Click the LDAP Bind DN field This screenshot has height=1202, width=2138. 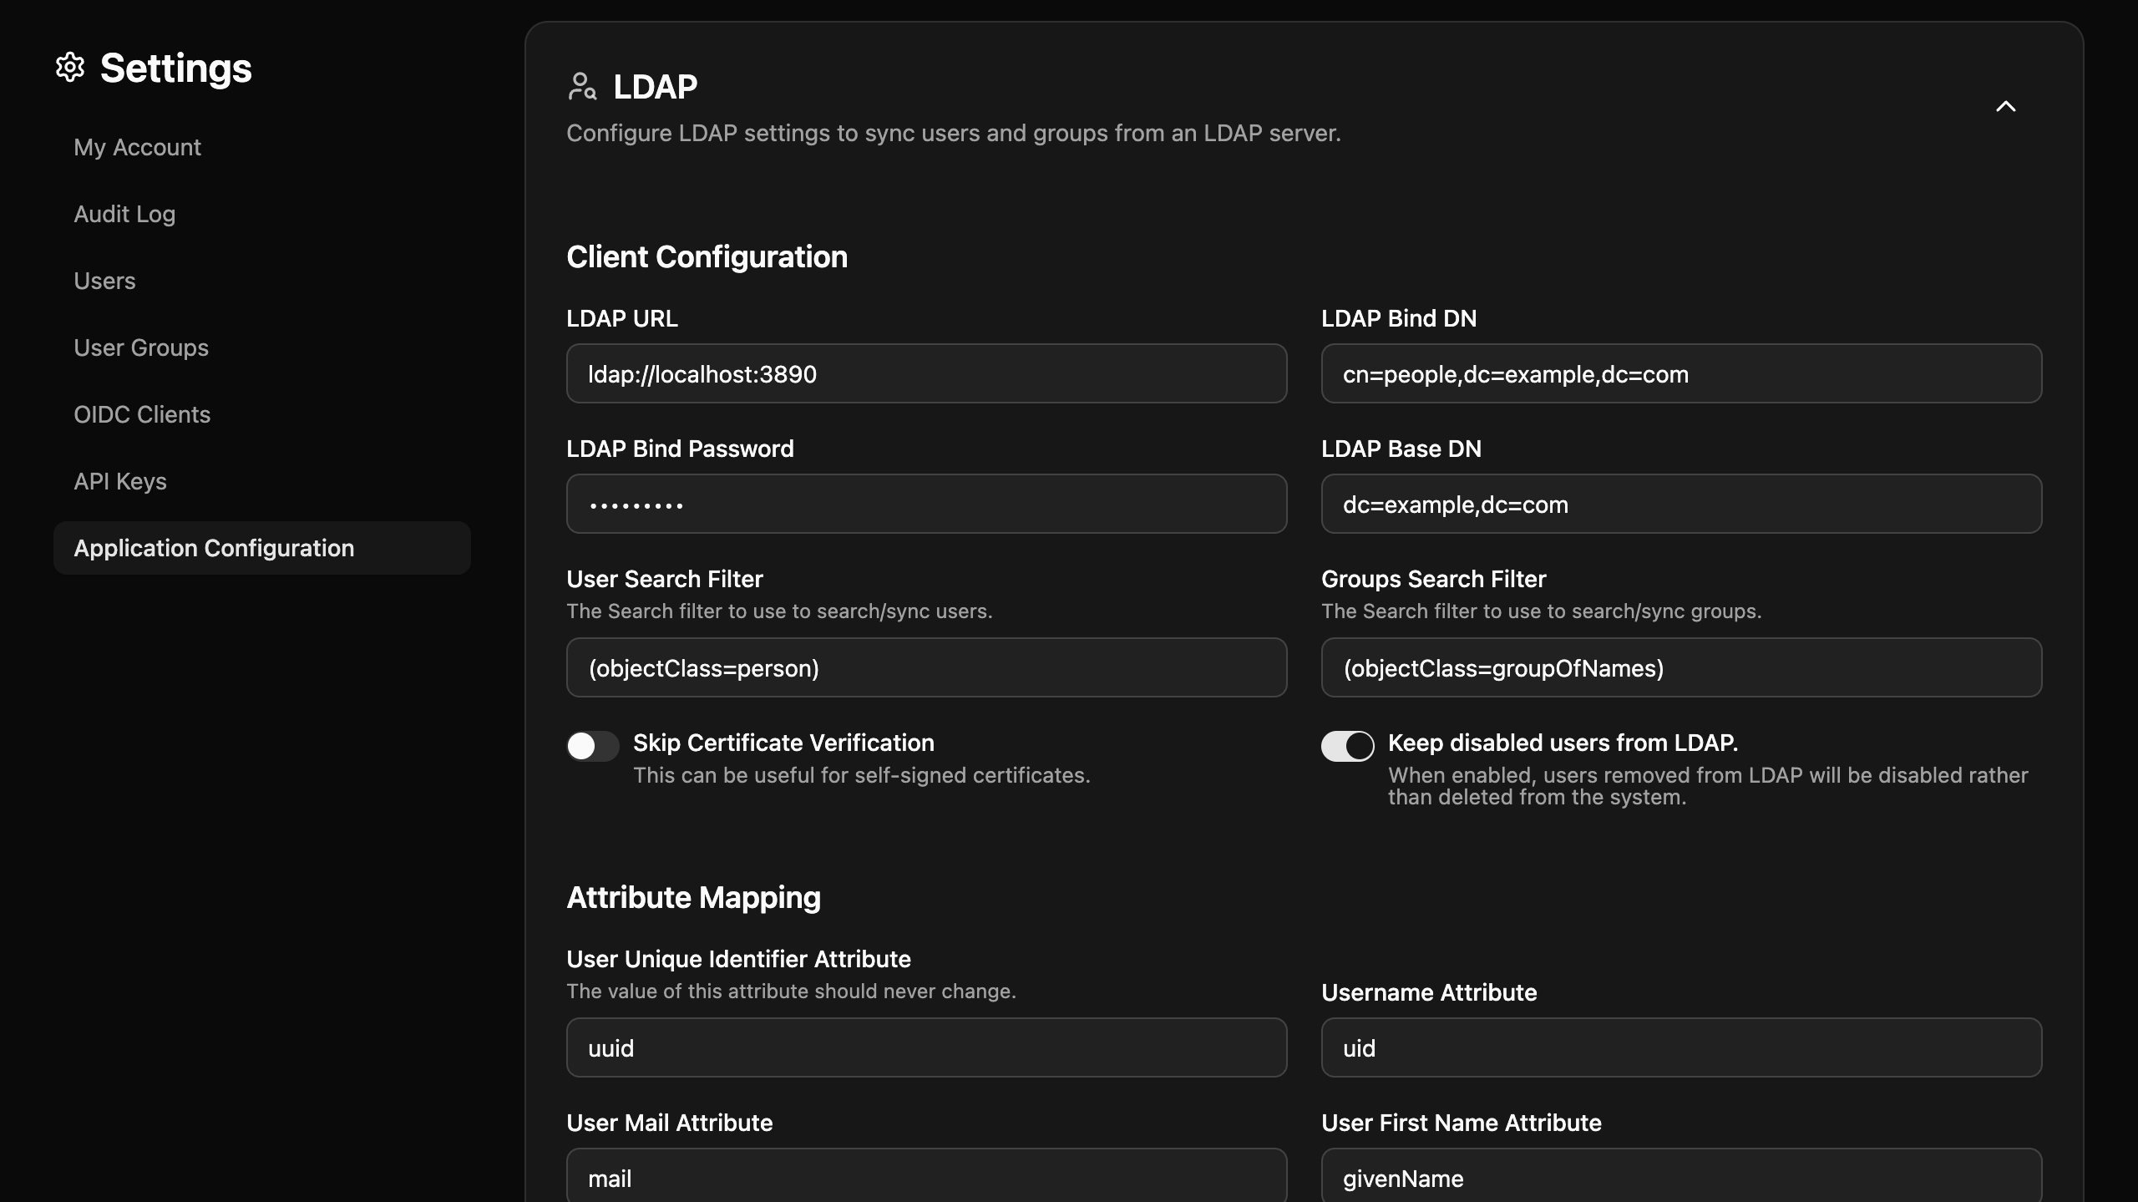pyautogui.click(x=1681, y=373)
